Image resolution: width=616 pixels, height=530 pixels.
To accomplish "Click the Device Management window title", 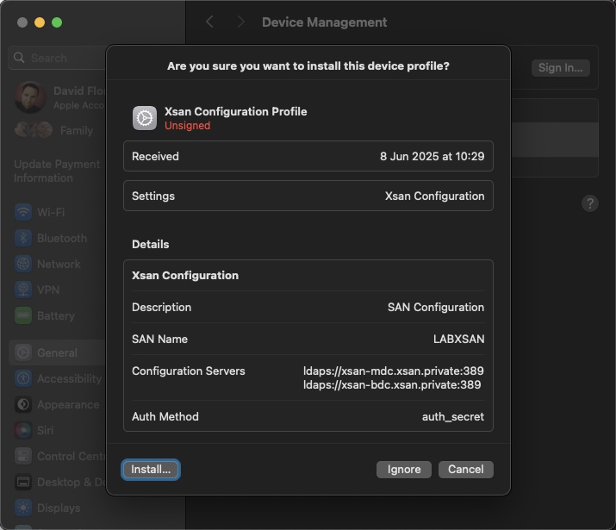I will [325, 22].
